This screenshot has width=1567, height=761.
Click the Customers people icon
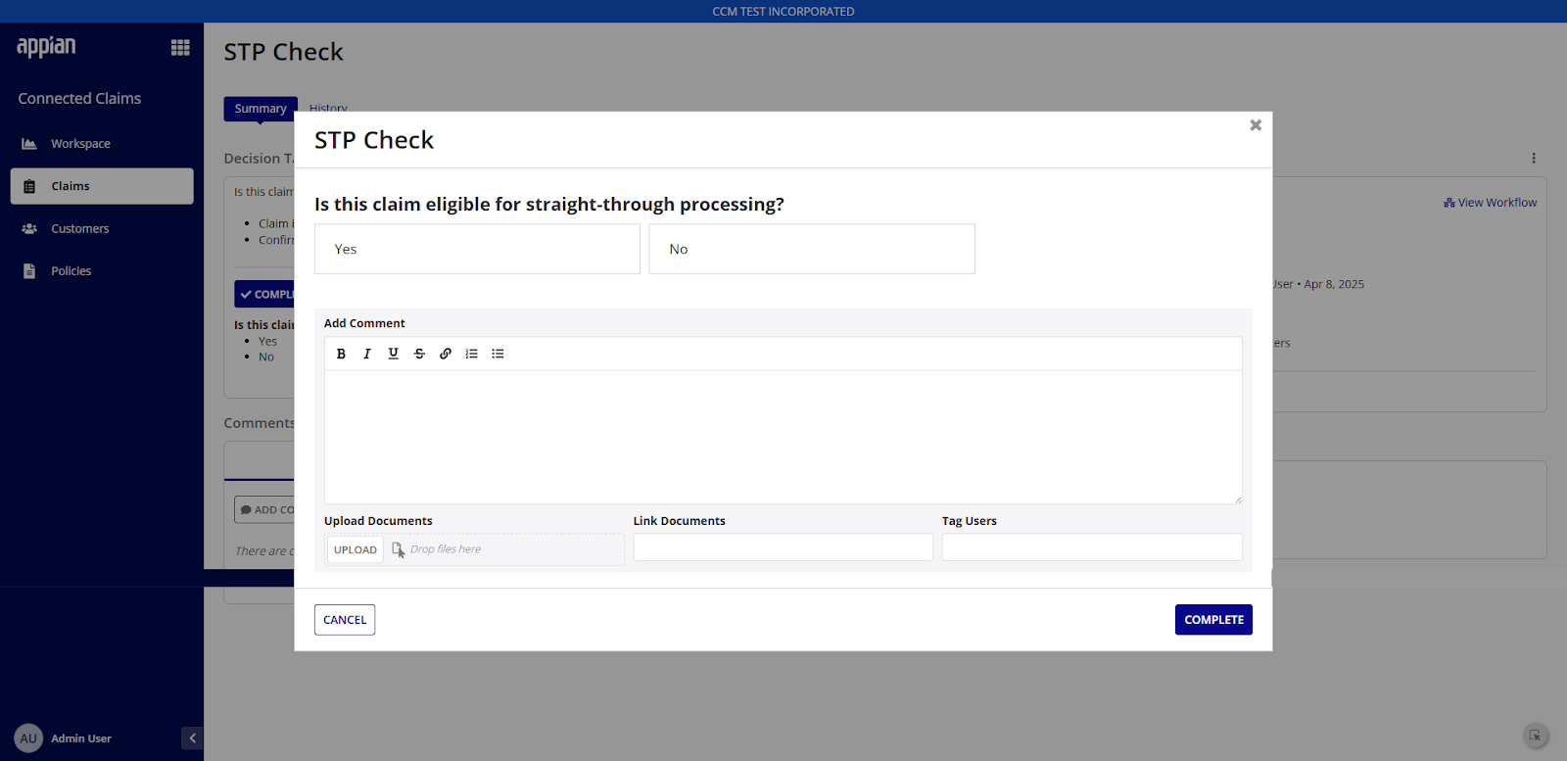(x=29, y=229)
